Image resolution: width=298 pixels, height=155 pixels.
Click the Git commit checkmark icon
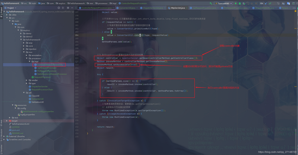click(x=270, y=3)
